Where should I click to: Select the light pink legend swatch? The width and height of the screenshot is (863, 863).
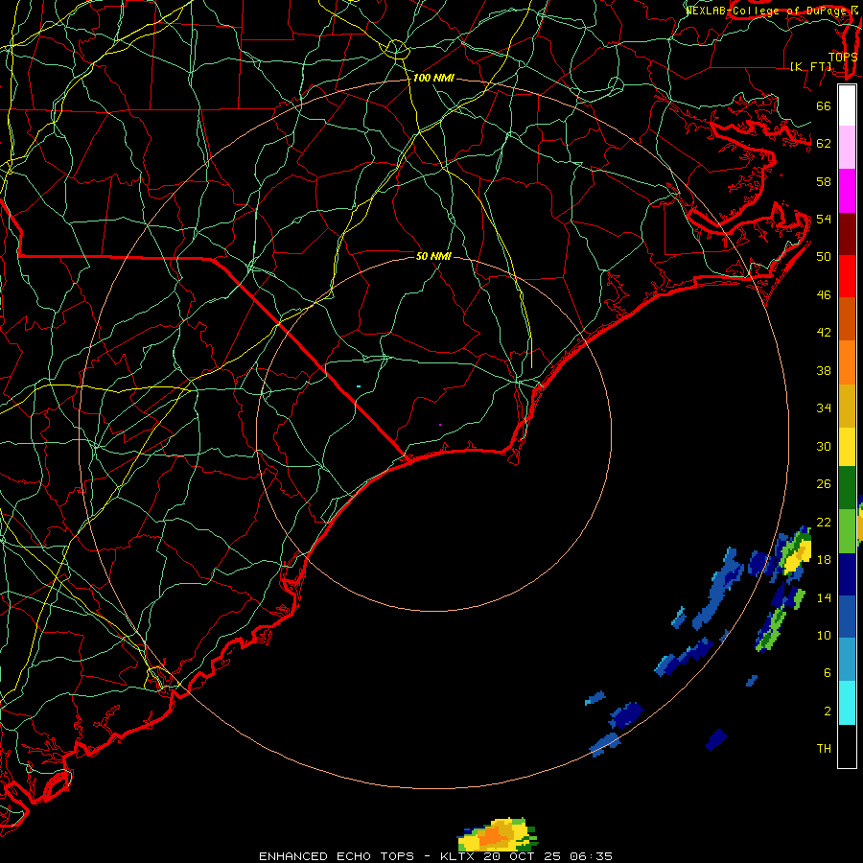pos(847,148)
